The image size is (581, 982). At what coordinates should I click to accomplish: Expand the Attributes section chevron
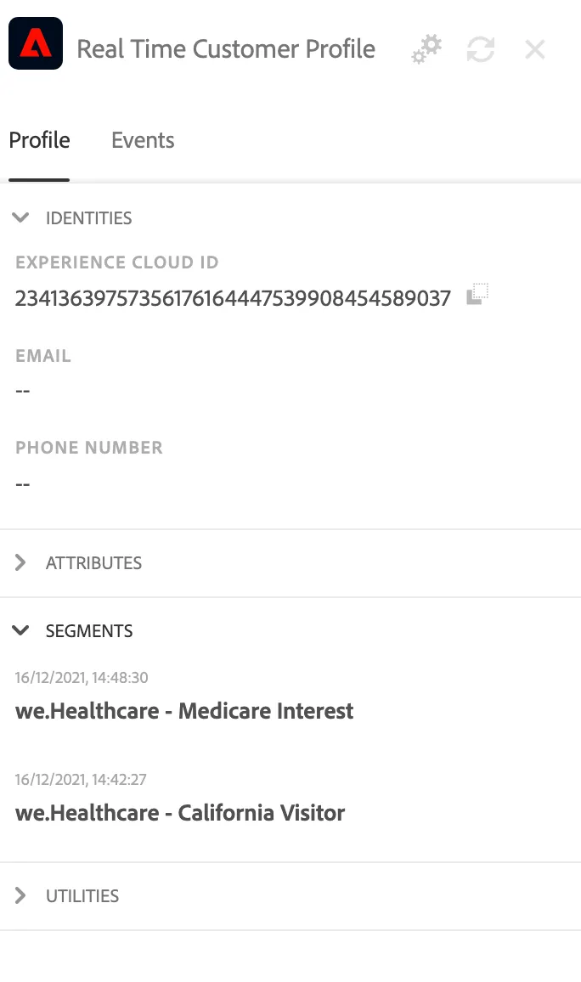tap(20, 562)
